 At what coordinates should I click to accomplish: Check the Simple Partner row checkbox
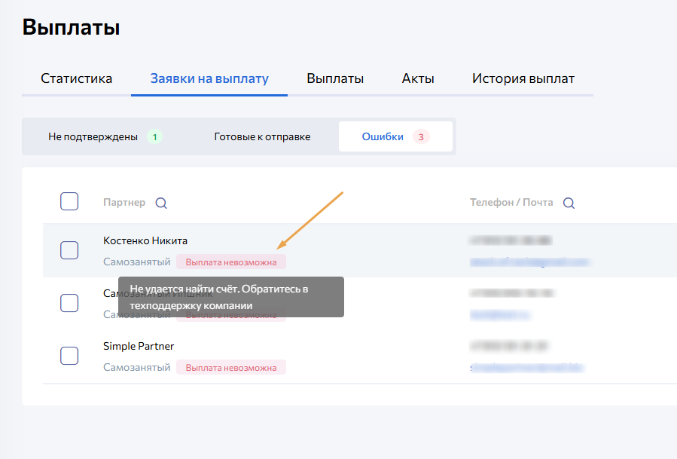point(69,356)
